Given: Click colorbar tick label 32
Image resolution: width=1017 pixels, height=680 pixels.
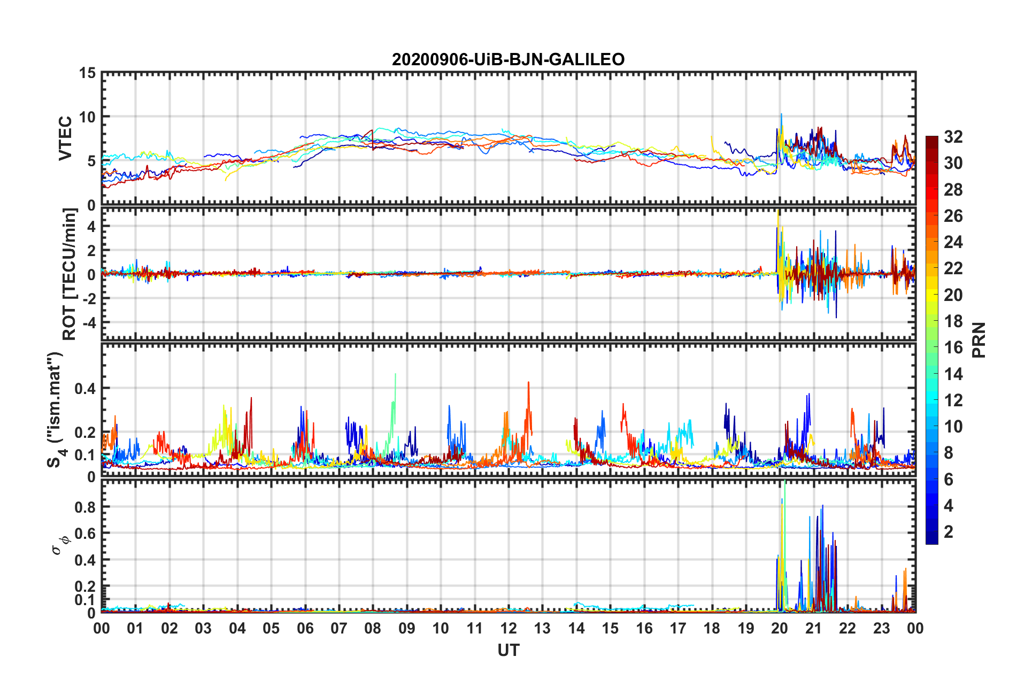Looking at the screenshot, I should [x=953, y=137].
